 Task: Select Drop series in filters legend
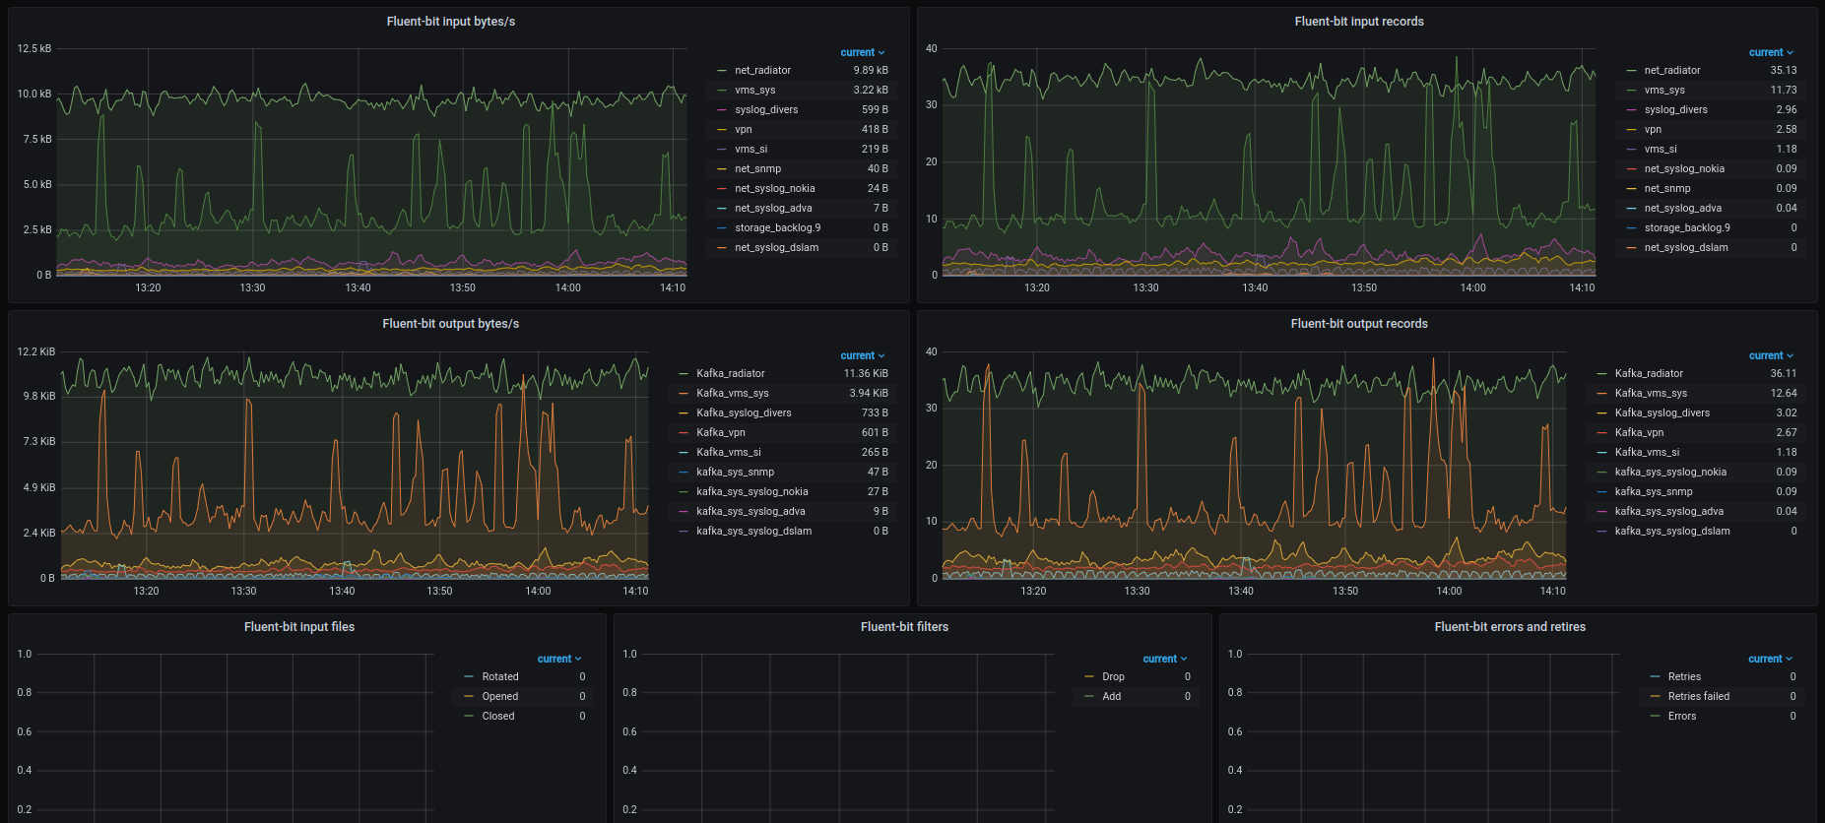pos(1113,677)
